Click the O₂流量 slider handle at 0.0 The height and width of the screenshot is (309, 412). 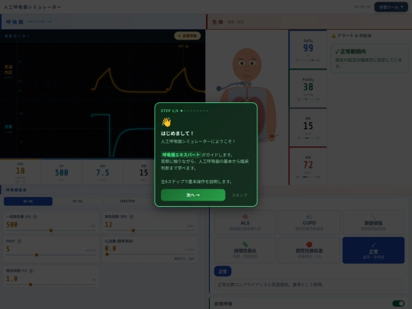point(107,254)
